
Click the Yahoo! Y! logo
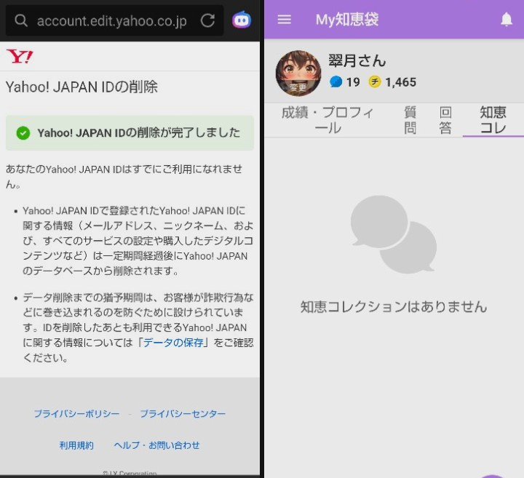tap(20, 57)
